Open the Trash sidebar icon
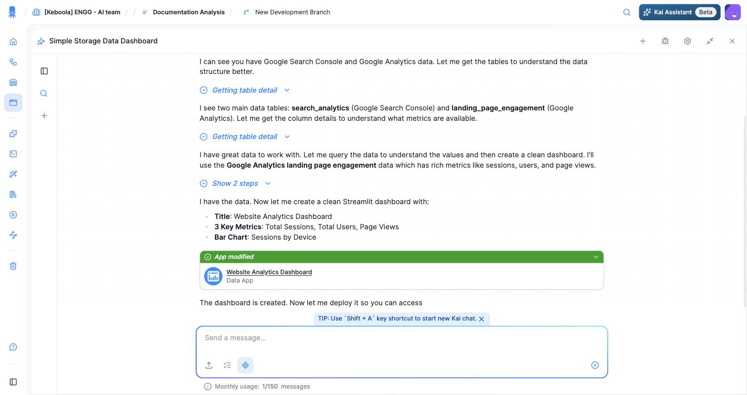This screenshot has width=747, height=395. 13,266
